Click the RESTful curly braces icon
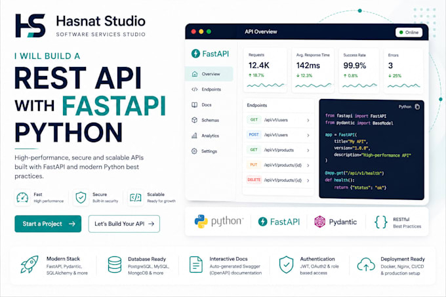The width and height of the screenshot is (446, 297). coord(381,222)
